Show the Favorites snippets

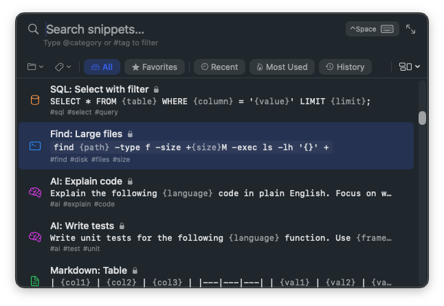tap(155, 67)
